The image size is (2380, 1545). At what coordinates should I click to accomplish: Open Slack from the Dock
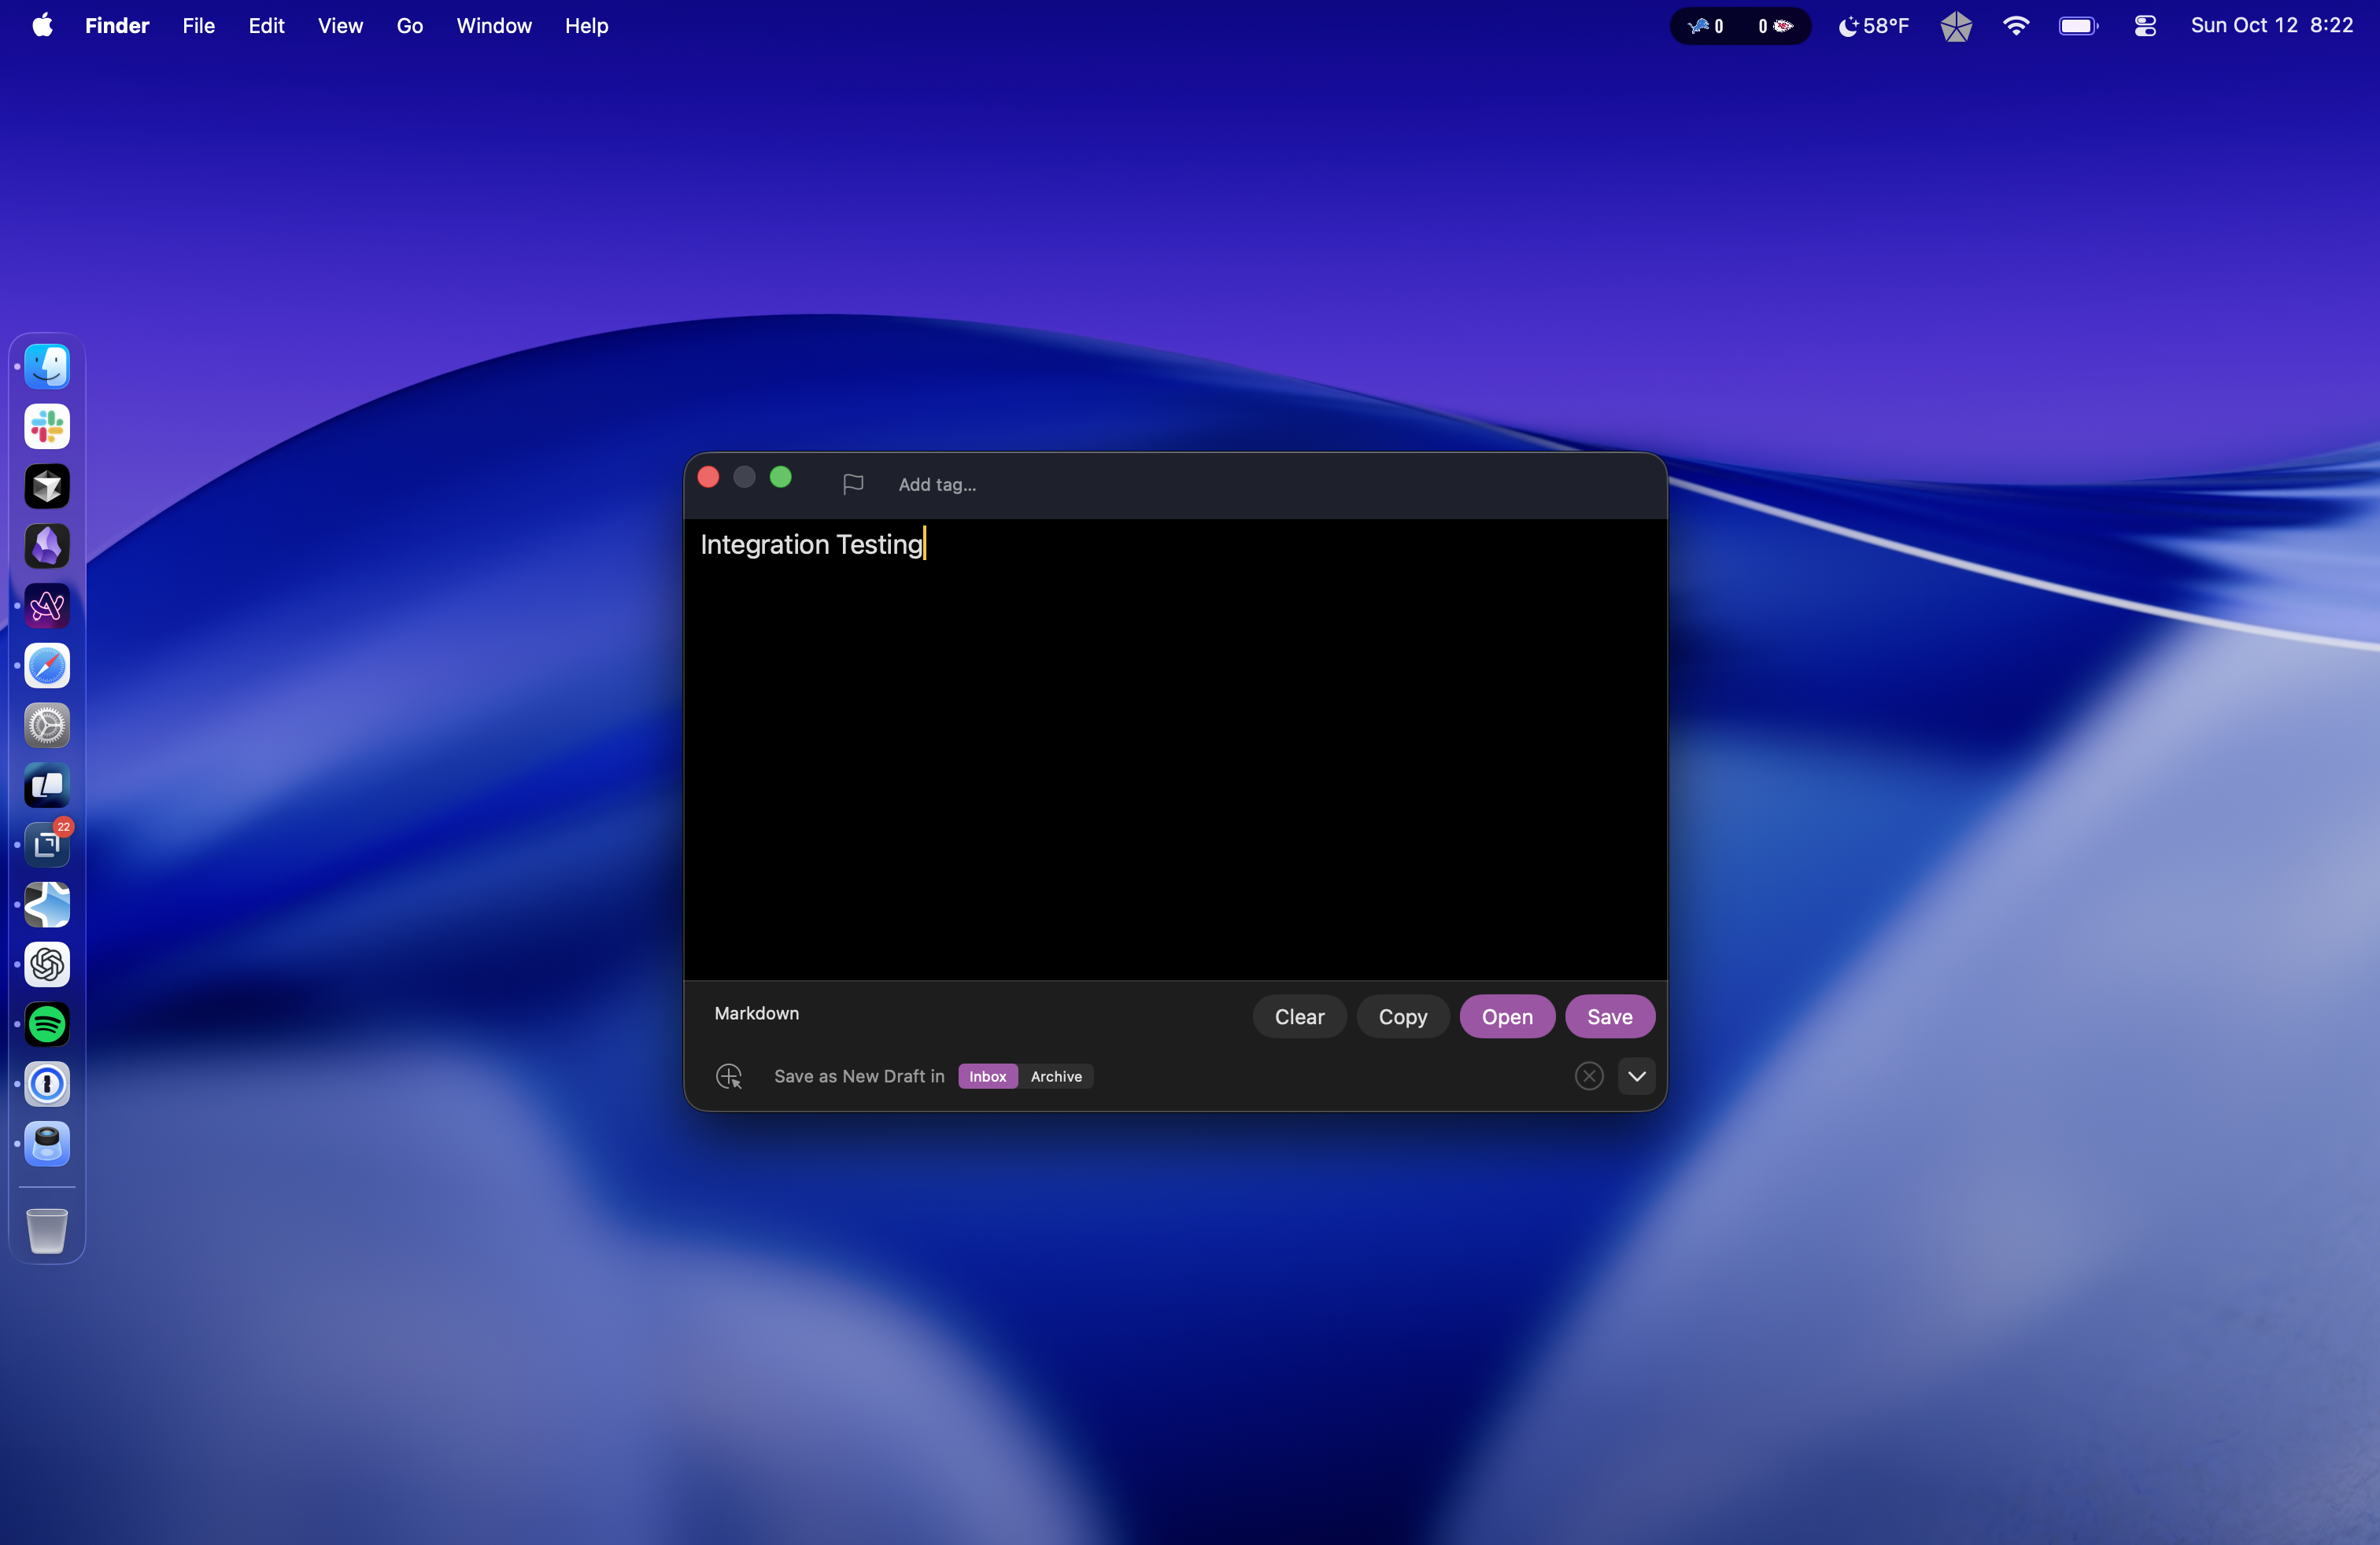point(47,426)
